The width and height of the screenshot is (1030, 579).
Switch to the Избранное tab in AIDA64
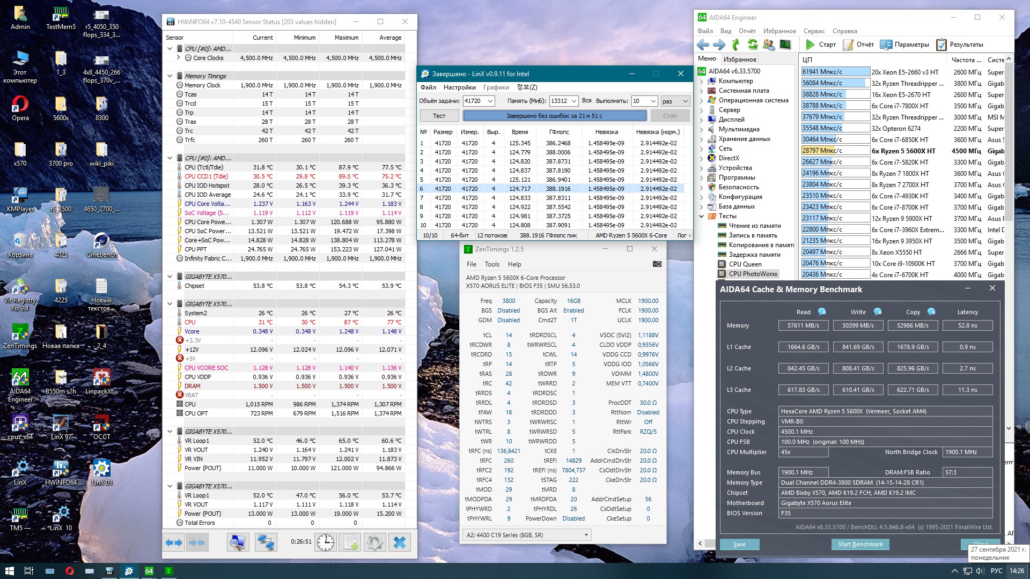pyautogui.click(x=739, y=60)
